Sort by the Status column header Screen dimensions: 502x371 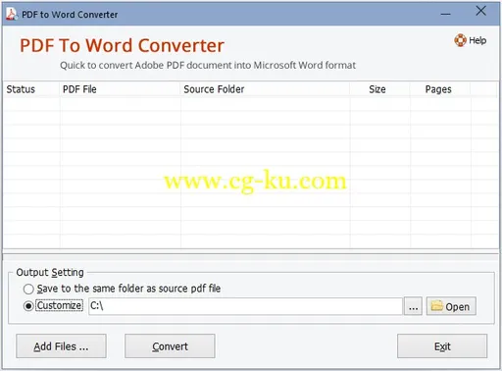[31, 89]
